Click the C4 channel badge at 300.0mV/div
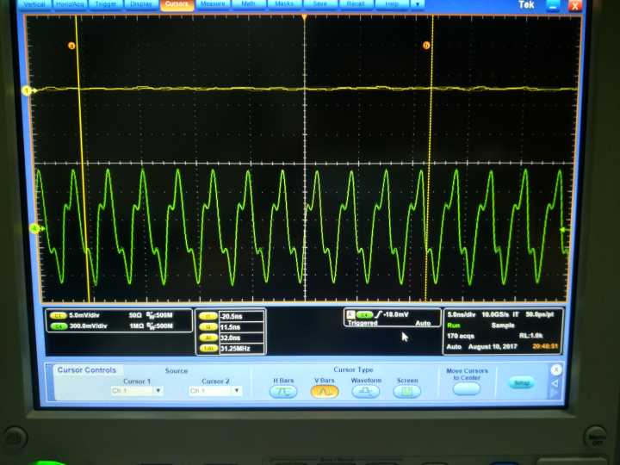 pyautogui.click(x=58, y=326)
